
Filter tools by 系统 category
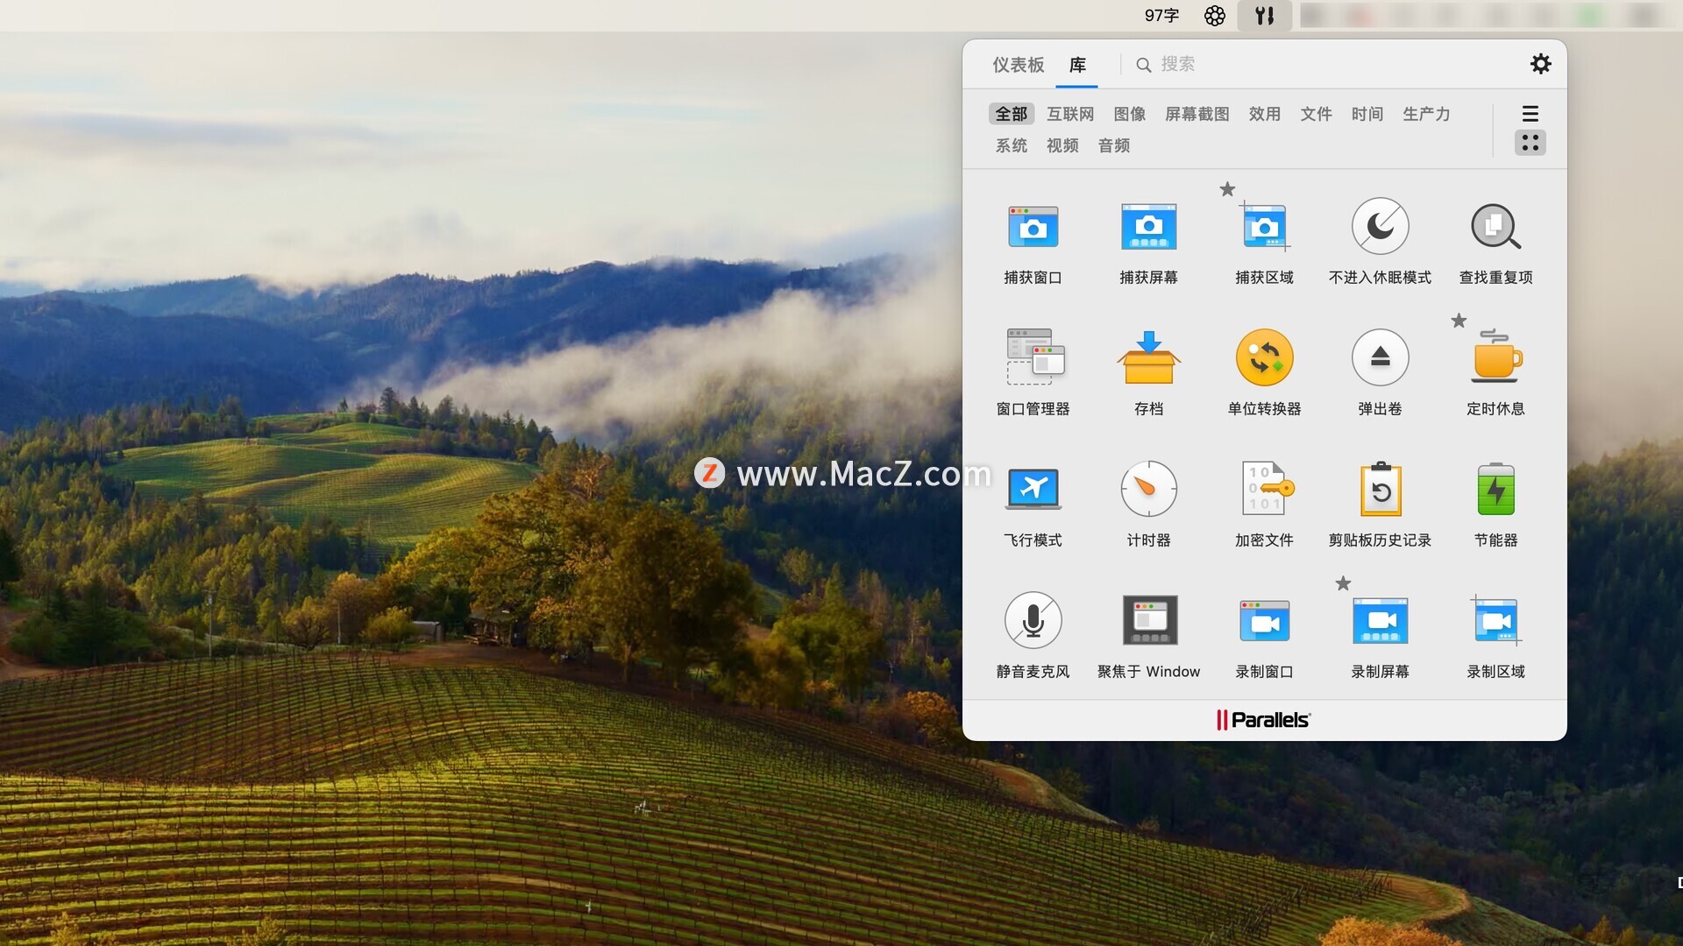click(1011, 145)
